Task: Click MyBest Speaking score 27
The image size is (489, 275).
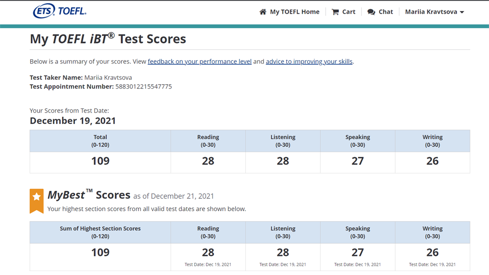Action: click(358, 252)
